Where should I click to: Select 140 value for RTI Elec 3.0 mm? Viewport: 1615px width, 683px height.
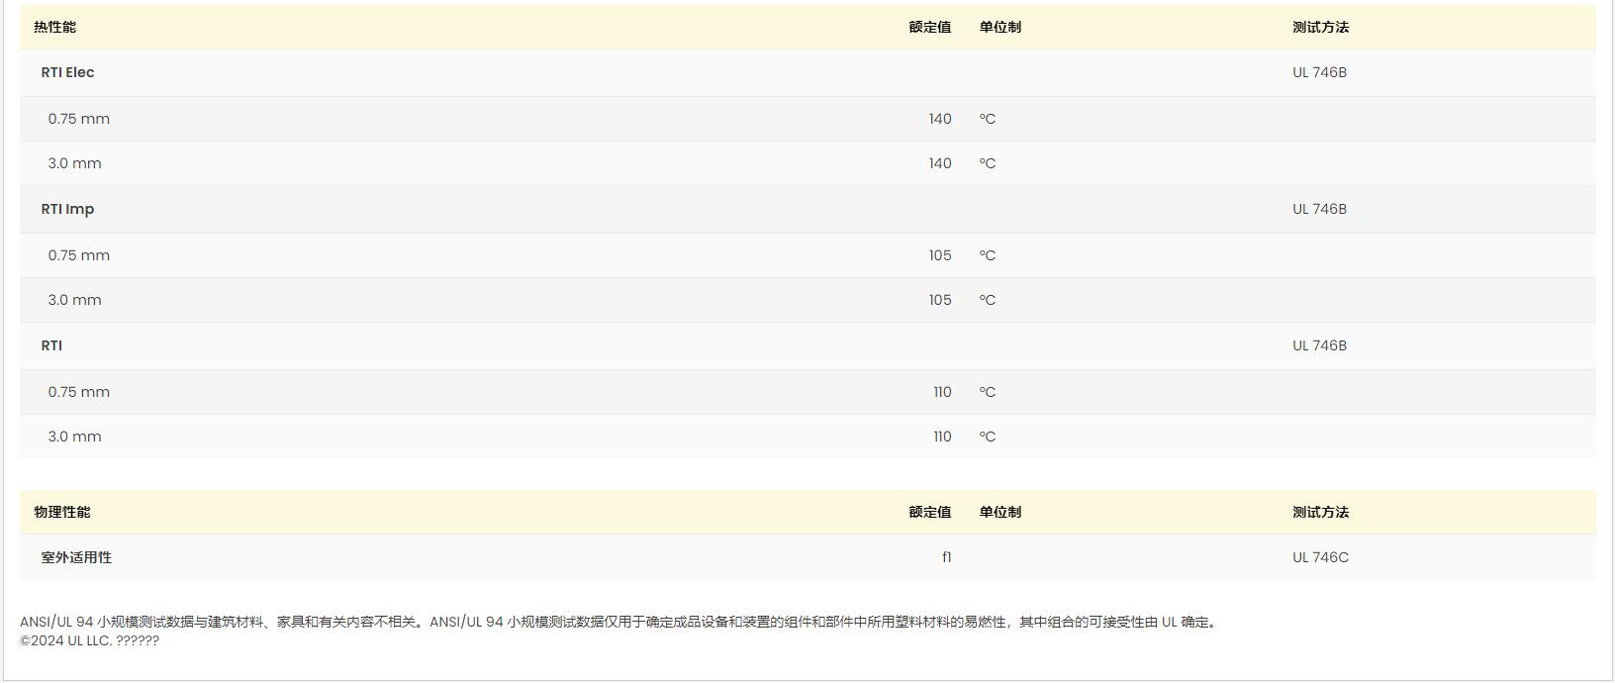pyautogui.click(x=939, y=164)
